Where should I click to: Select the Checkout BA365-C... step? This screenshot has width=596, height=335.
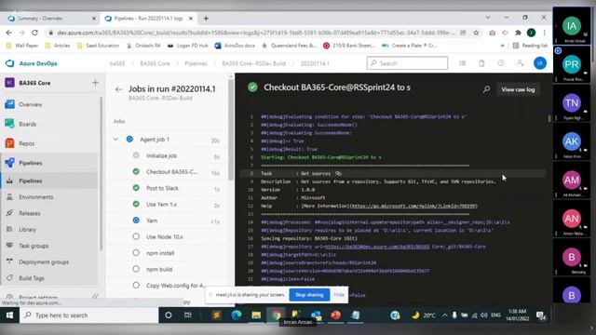(x=168, y=172)
